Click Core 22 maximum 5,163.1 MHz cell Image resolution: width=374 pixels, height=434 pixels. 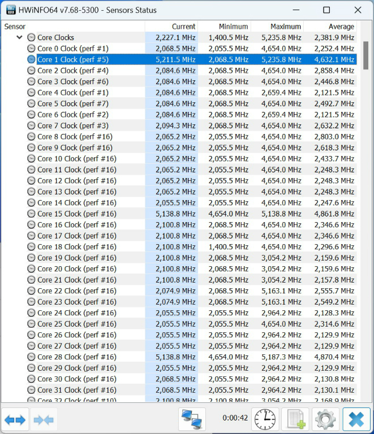281,290
